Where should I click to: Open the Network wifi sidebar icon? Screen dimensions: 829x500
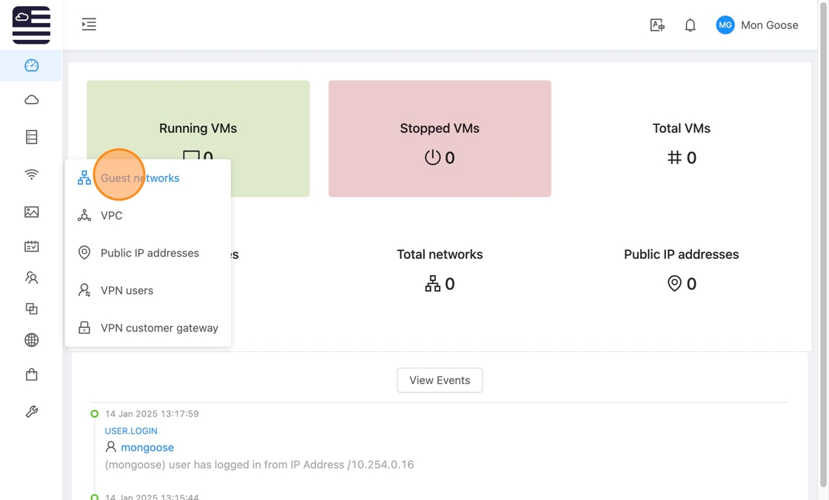coord(31,175)
